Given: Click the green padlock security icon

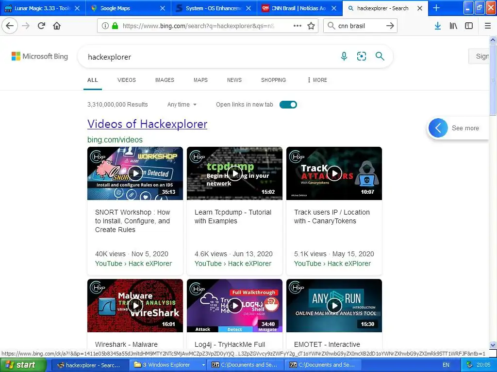Looking at the screenshot, I should (115, 26).
